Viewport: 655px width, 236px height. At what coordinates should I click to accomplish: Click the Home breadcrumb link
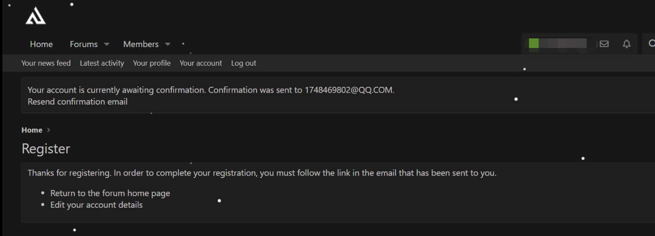pyautogui.click(x=32, y=130)
